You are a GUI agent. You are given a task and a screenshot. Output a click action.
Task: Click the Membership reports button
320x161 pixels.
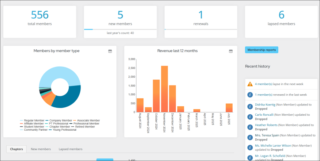coord(261,50)
